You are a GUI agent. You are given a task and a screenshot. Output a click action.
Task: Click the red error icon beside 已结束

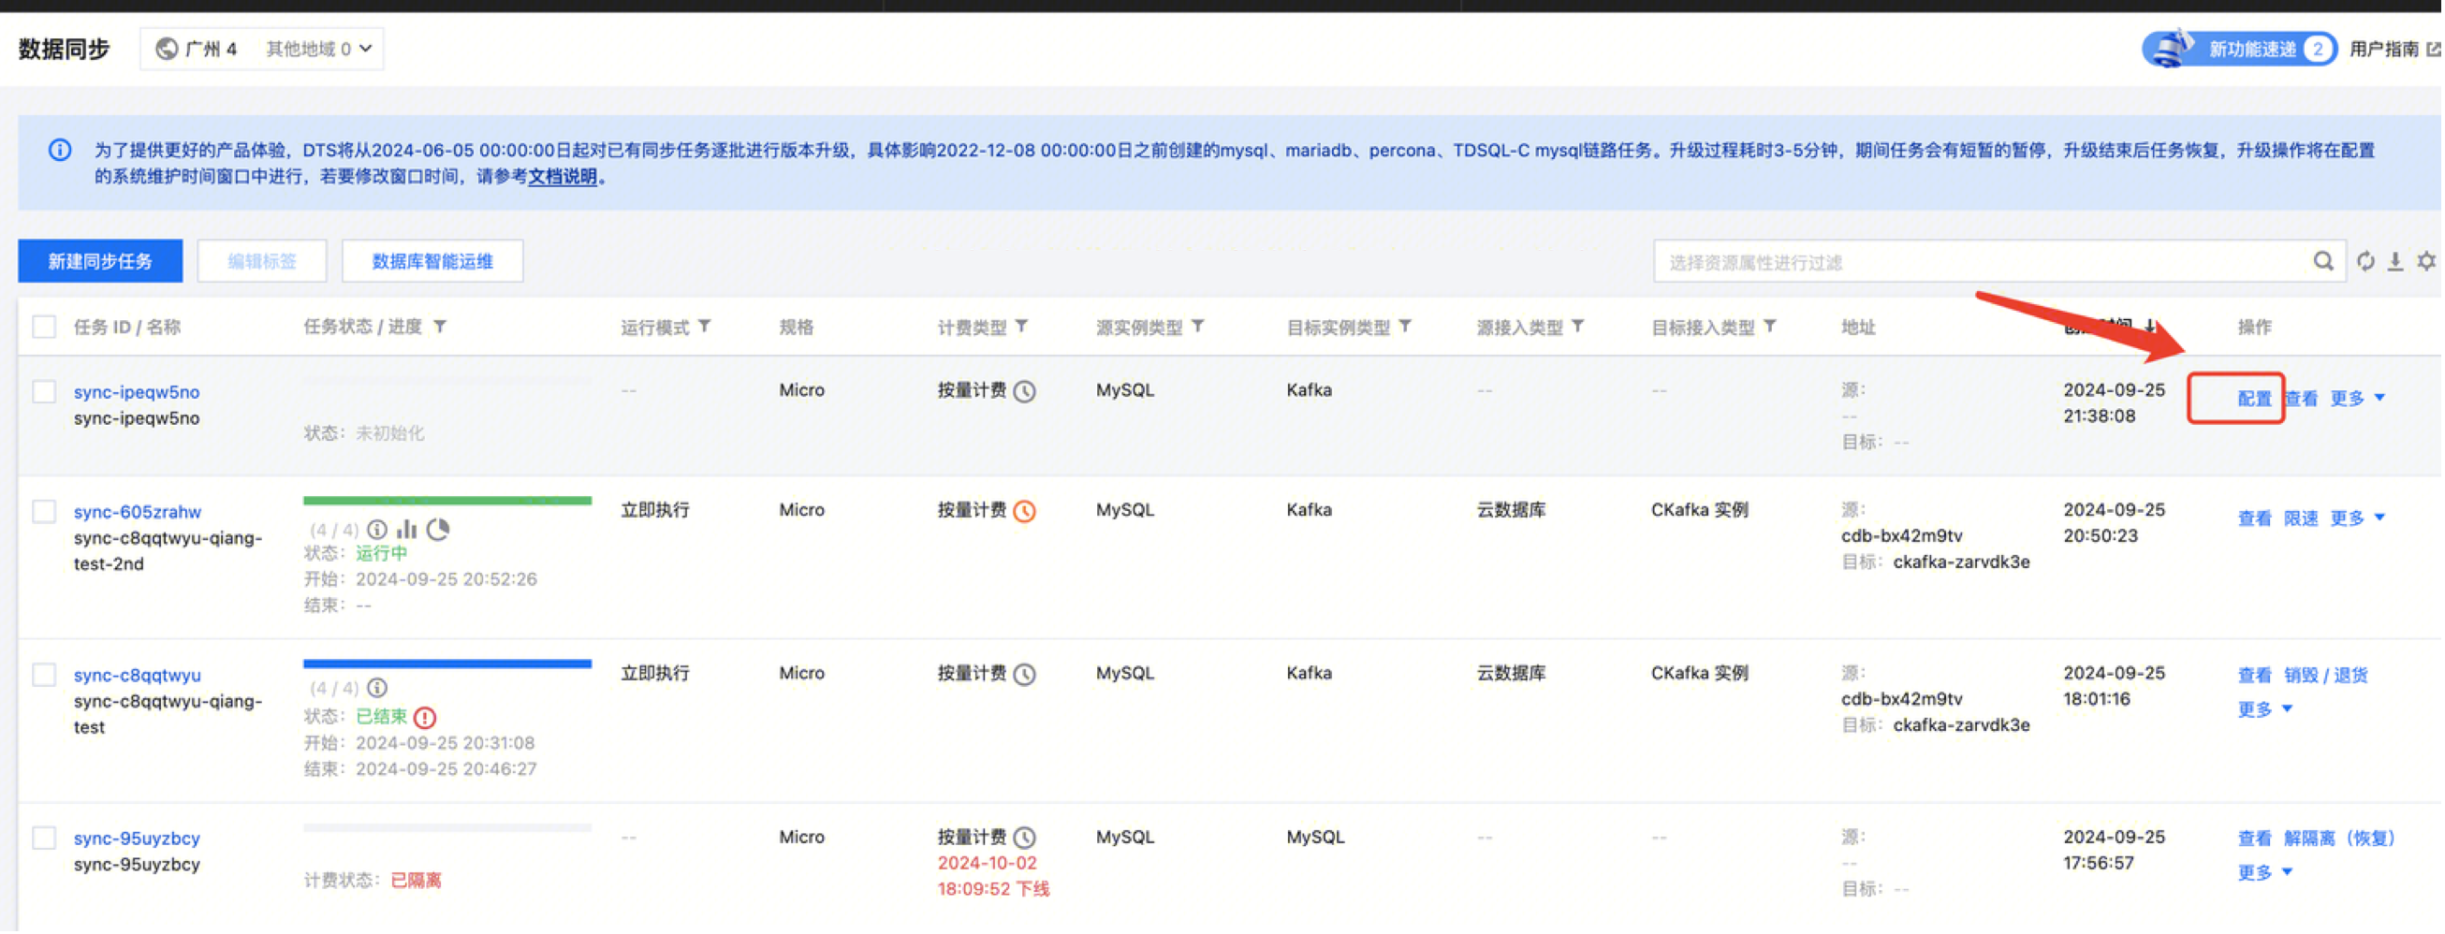click(425, 718)
